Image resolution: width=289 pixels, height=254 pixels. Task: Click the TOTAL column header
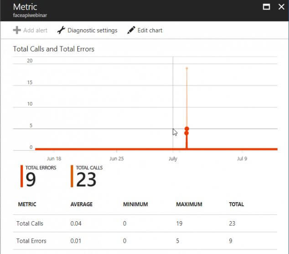(236, 204)
